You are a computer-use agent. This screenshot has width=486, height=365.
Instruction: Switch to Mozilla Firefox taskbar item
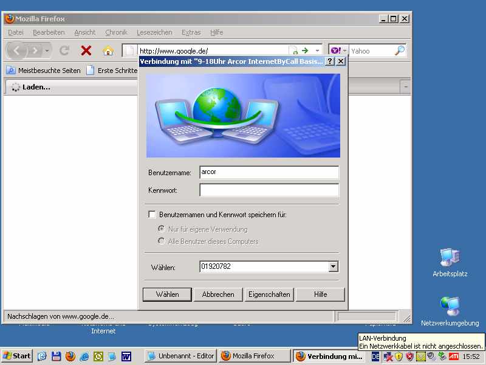[x=255, y=356]
